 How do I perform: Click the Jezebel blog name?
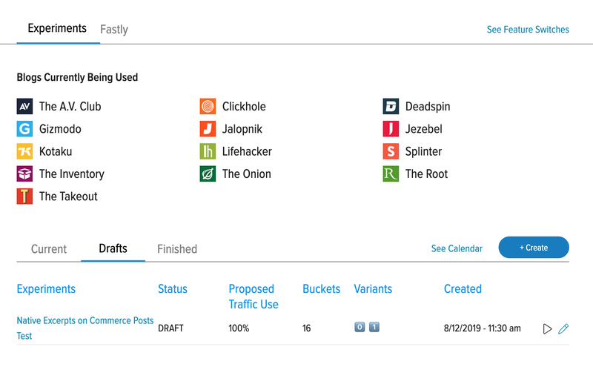coord(423,129)
